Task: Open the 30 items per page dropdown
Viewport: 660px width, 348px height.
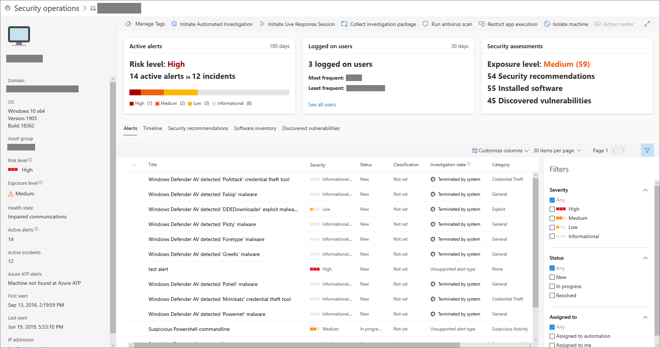Action: click(557, 150)
